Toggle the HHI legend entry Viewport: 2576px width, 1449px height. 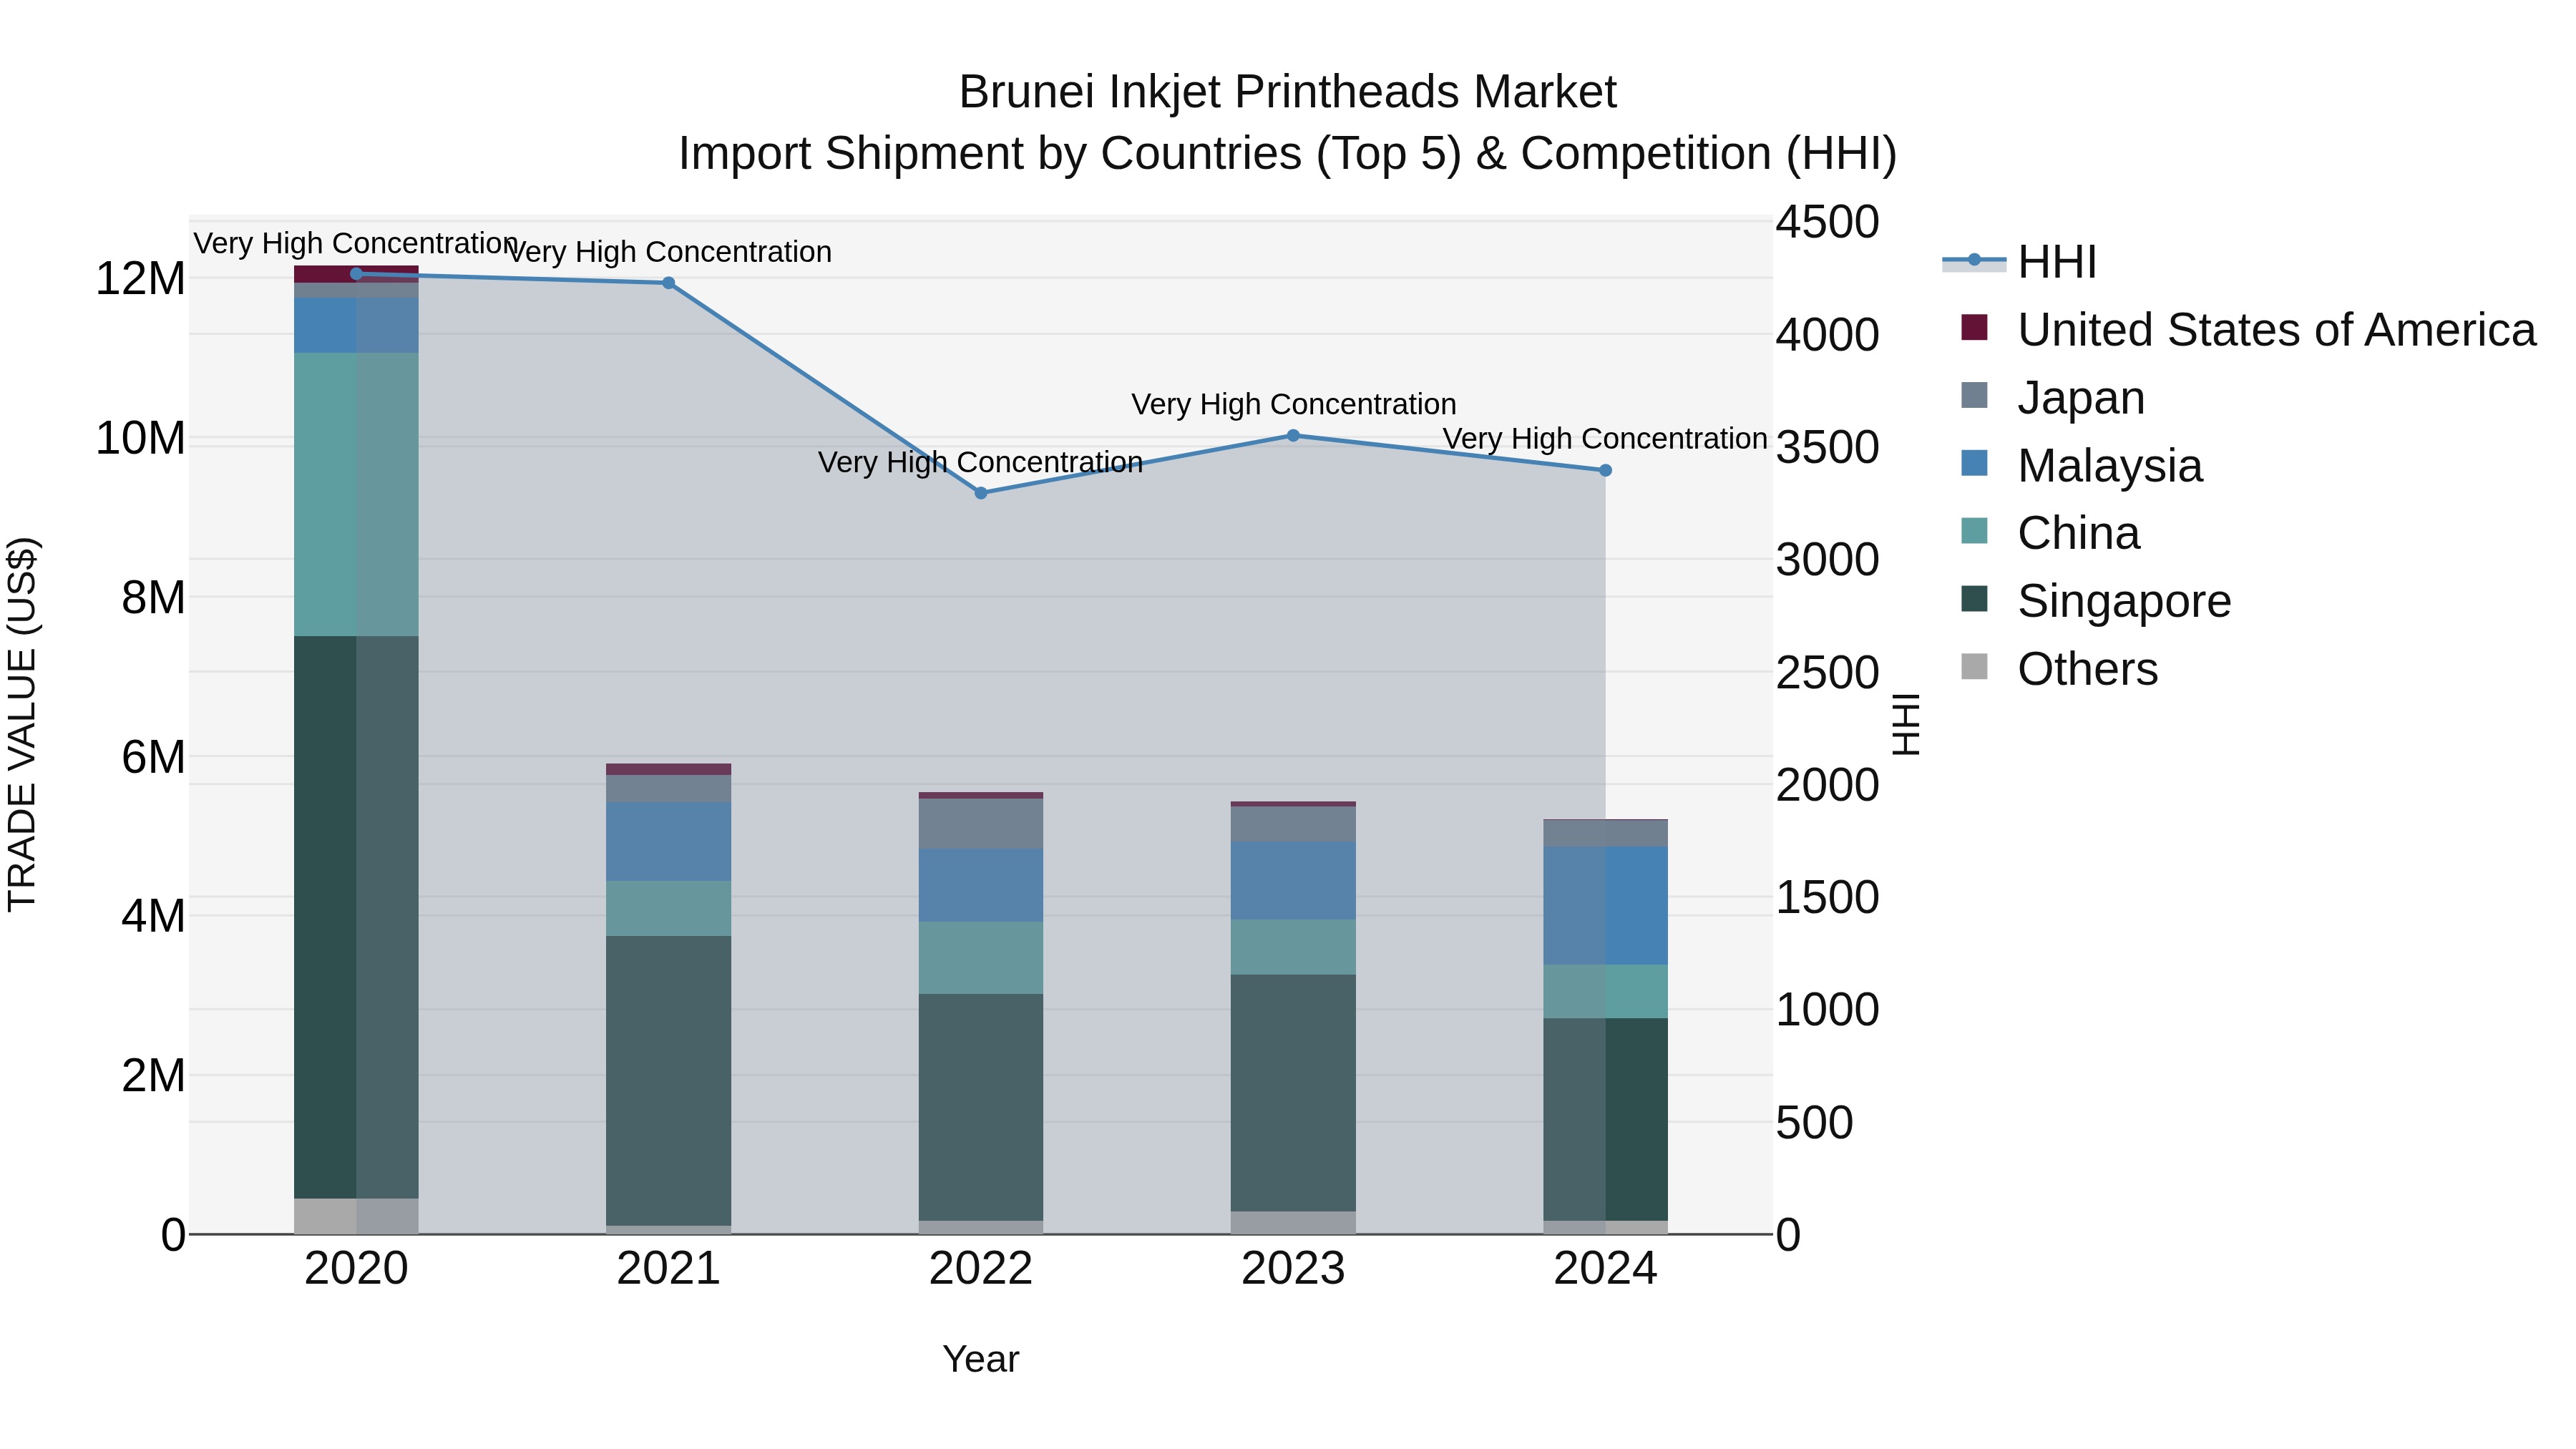point(2020,262)
